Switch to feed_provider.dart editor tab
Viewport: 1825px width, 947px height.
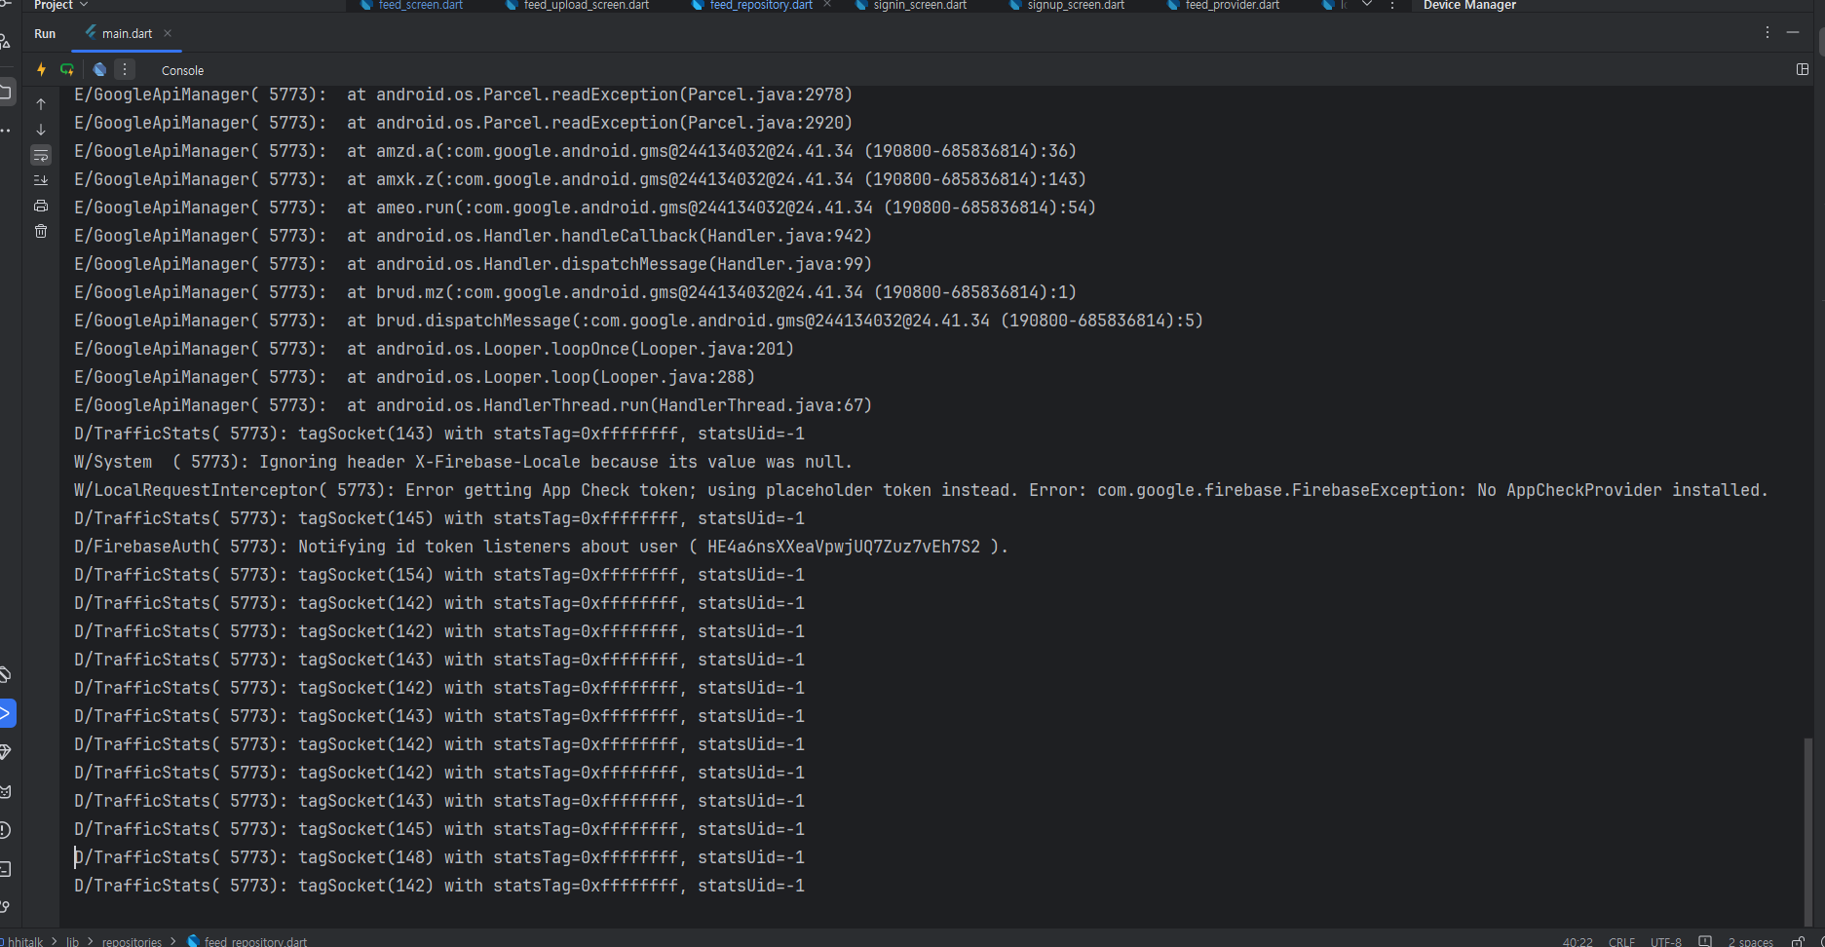coord(1224,5)
